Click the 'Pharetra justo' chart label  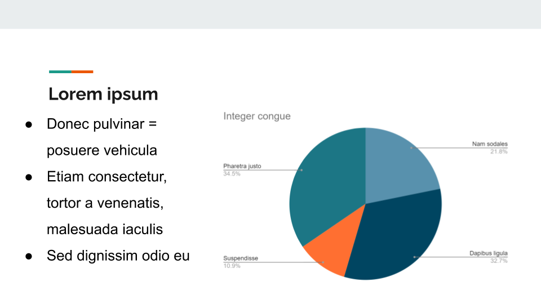[x=242, y=166]
